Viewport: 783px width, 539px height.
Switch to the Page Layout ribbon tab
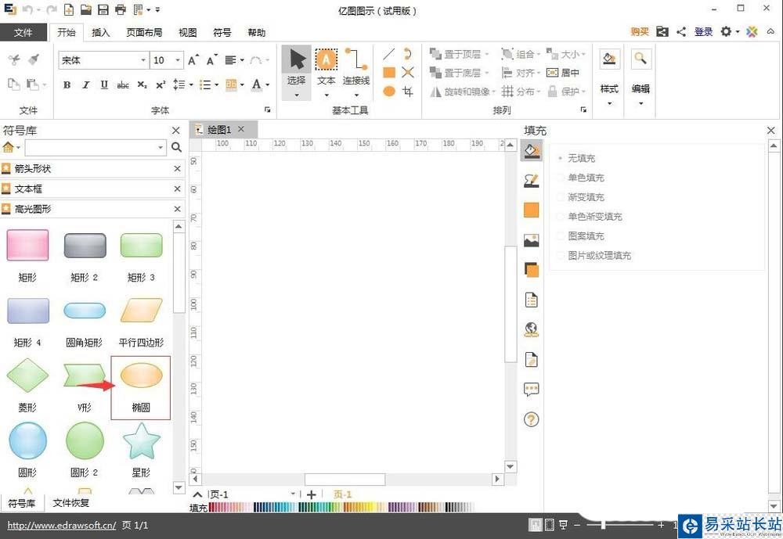(x=144, y=32)
